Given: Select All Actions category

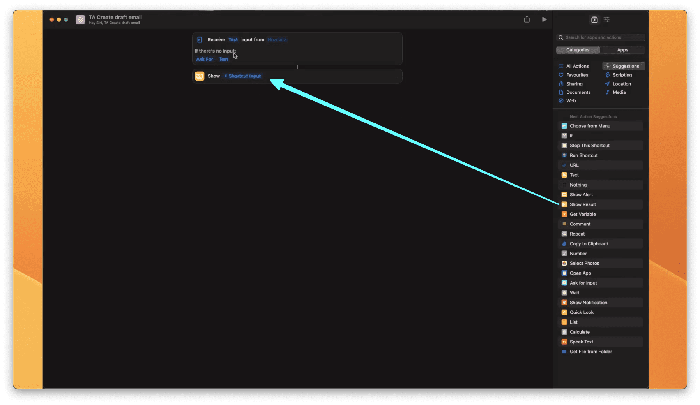Looking at the screenshot, I should tap(577, 67).
